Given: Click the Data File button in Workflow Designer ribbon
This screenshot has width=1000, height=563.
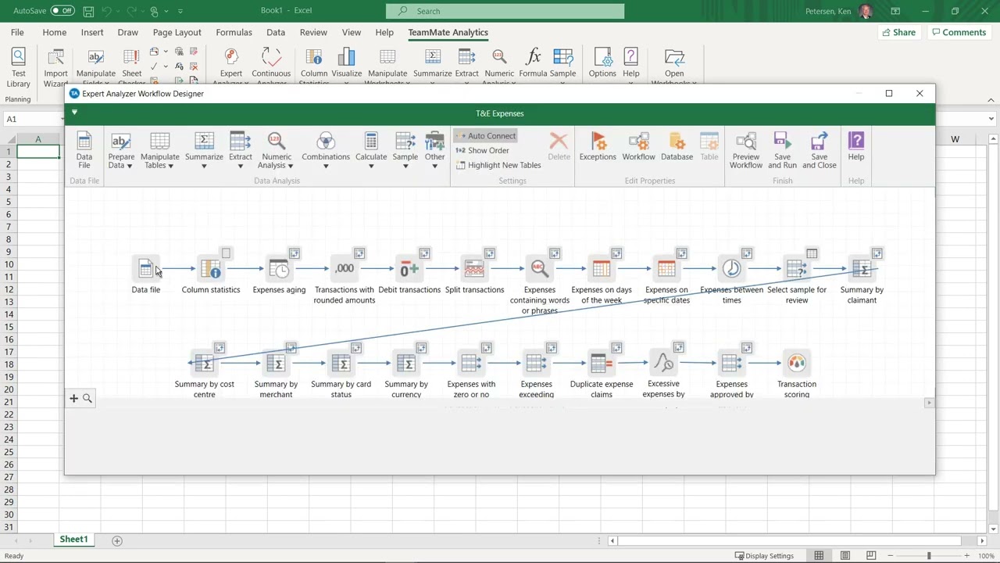Looking at the screenshot, I should tap(84, 149).
